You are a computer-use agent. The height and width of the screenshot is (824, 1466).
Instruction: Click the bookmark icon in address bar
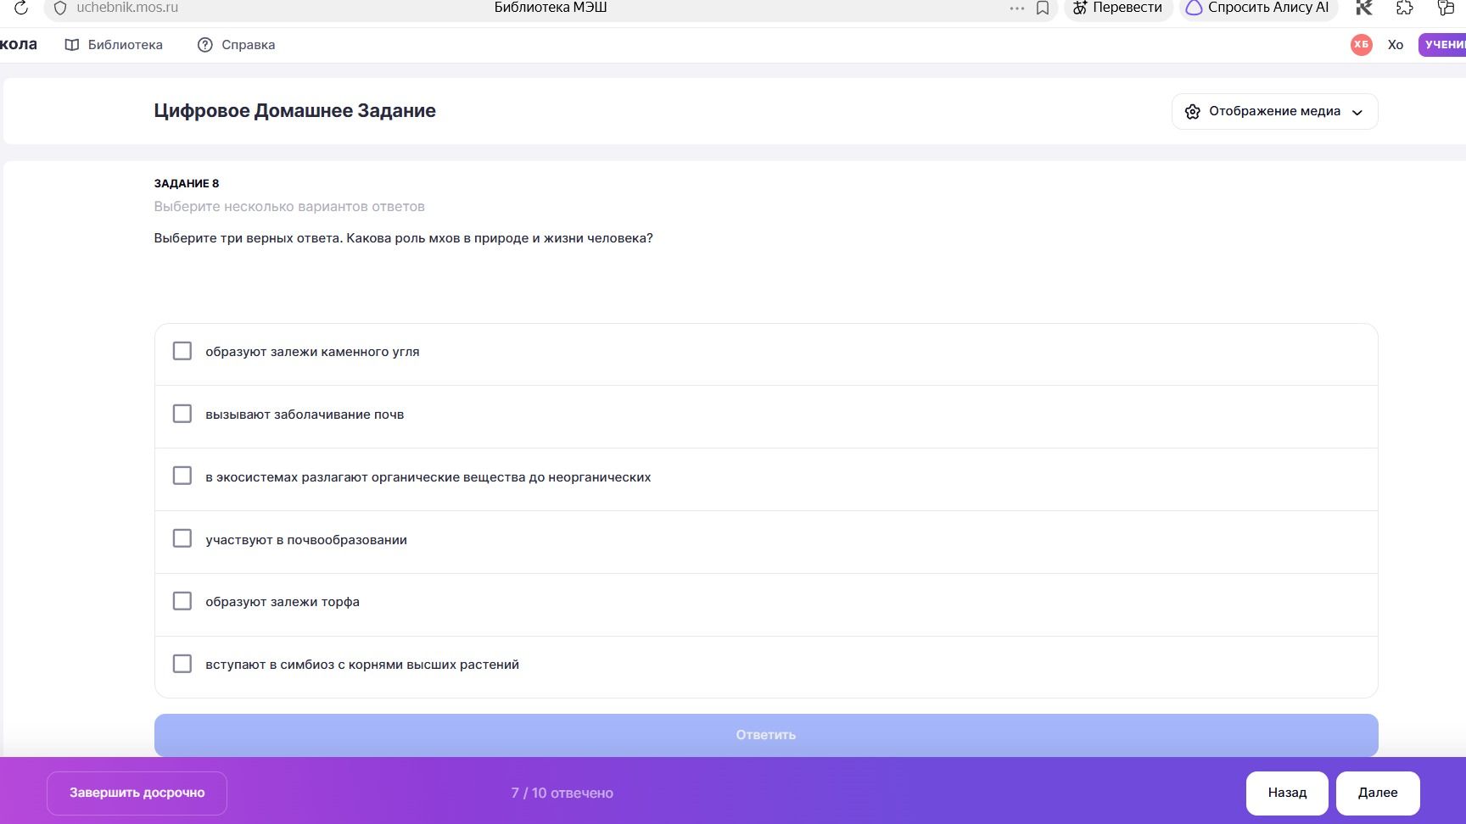coord(1043,8)
